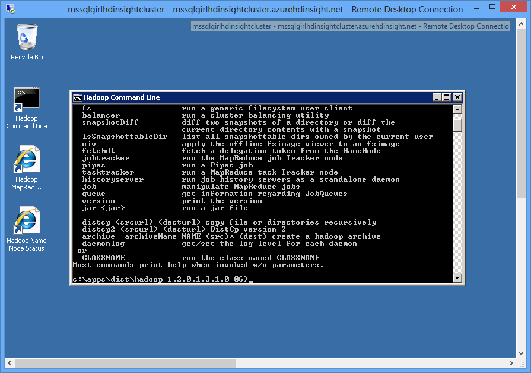Click the 'balancer' command text

[x=101, y=115]
